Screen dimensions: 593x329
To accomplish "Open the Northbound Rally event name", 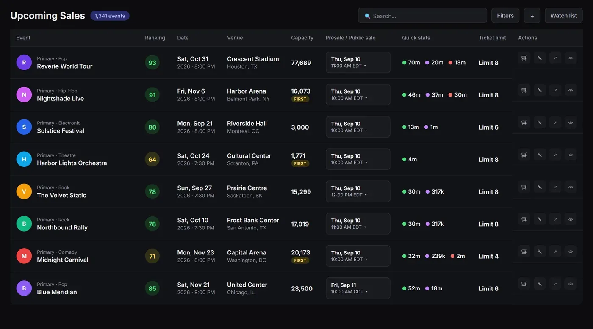I will point(62,227).
